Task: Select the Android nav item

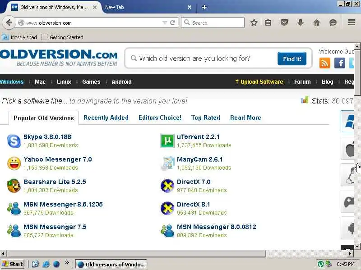Action: click(121, 82)
